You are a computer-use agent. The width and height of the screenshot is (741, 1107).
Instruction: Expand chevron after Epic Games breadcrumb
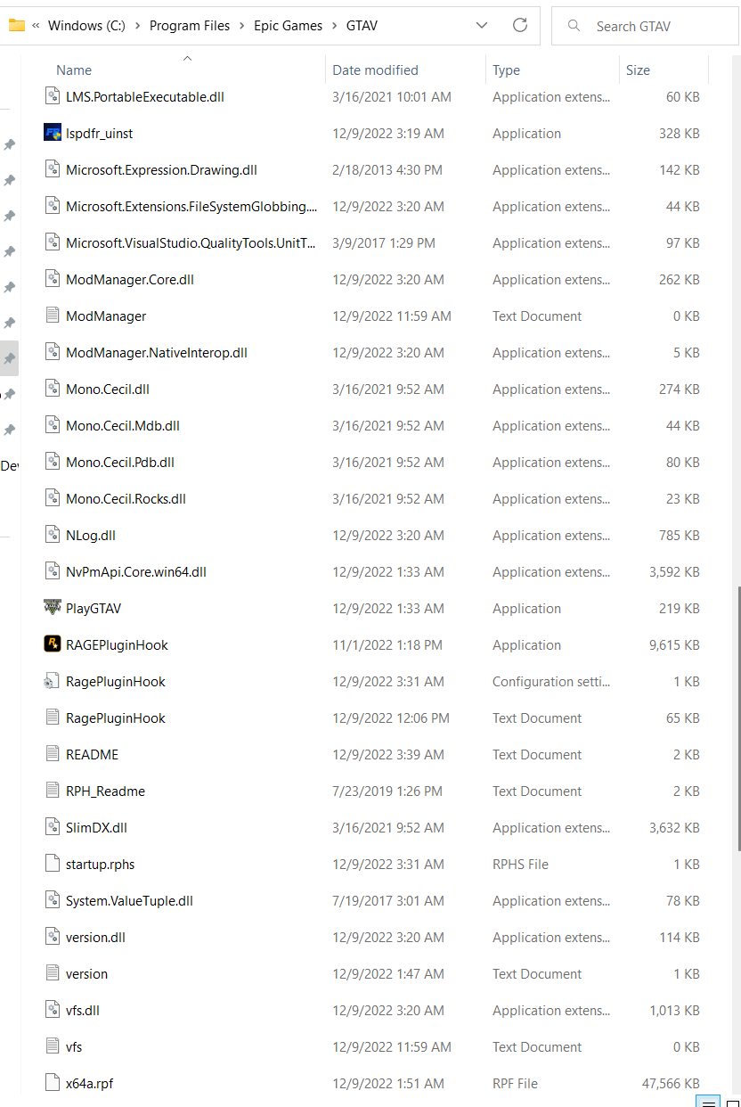coord(335,26)
